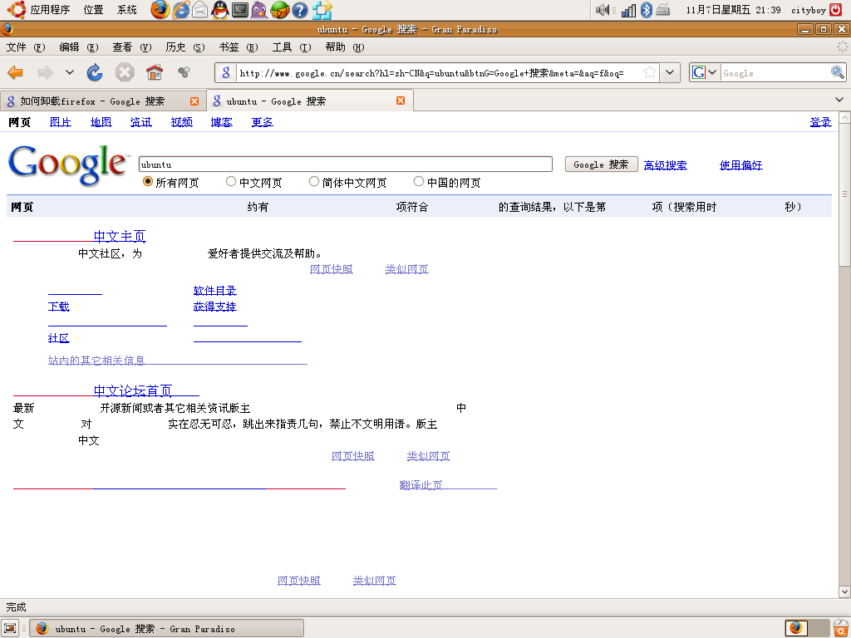Select the 所有网页 radio button
Image resolution: width=851 pixels, height=638 pixels.
click(148, 182)
